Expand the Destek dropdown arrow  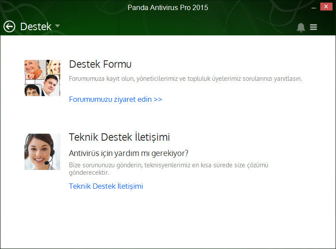click(x=57, y=26)
